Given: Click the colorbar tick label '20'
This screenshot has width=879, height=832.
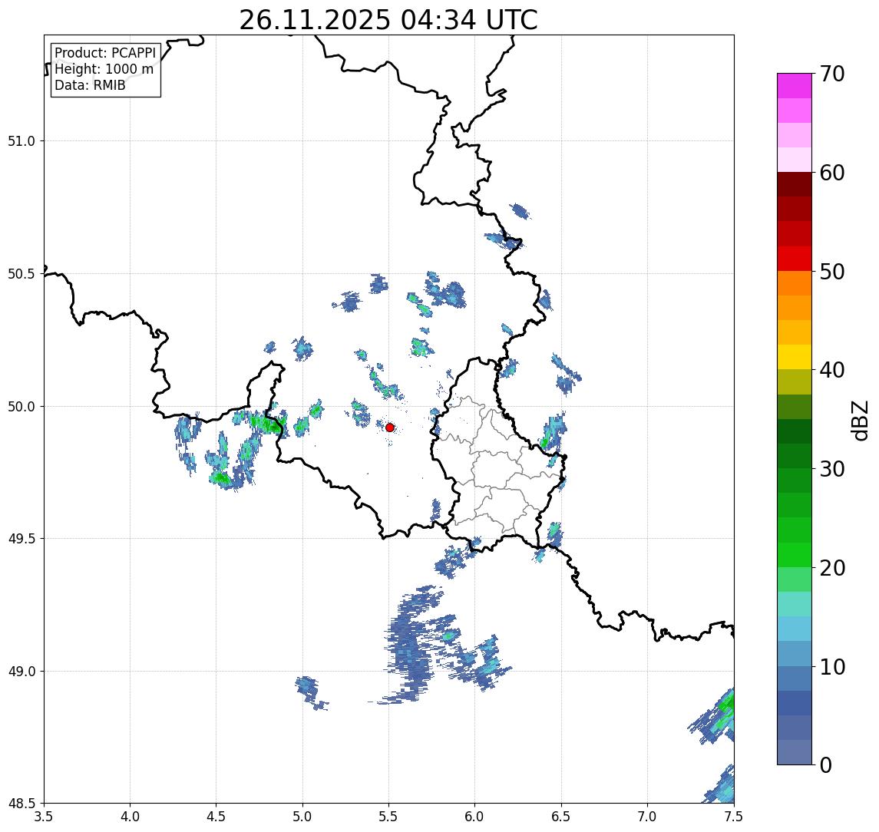Looking at the screenshot, I should pyautogui.click(x=832, y=567).
